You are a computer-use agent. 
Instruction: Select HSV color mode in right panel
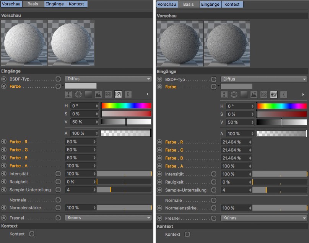coord(274,95)
